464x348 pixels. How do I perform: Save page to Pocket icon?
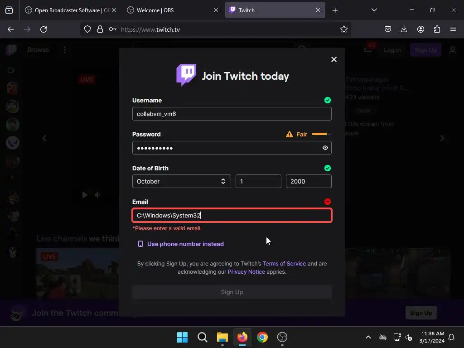[x=388, y=29]
